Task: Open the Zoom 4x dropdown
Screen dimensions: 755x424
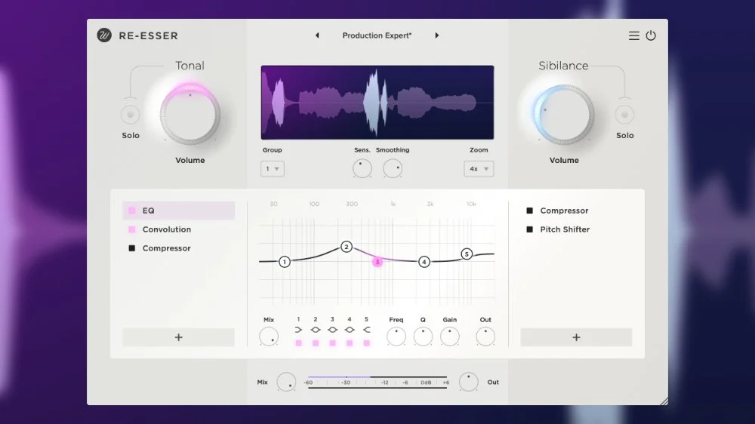Action: 479,169
